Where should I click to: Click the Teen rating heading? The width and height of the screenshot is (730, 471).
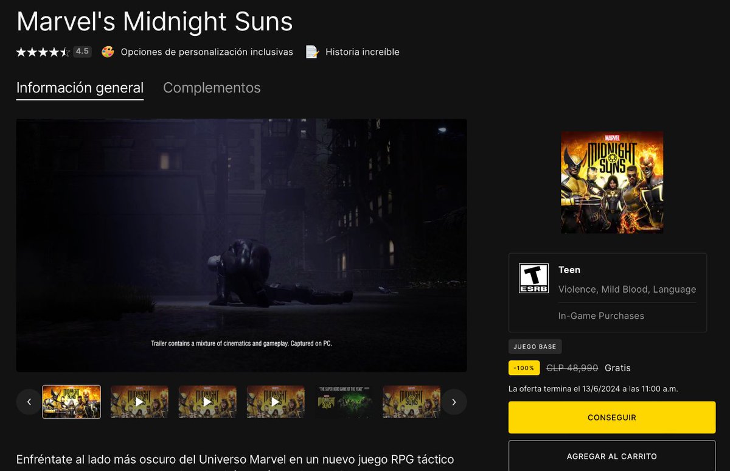point(569,270)
